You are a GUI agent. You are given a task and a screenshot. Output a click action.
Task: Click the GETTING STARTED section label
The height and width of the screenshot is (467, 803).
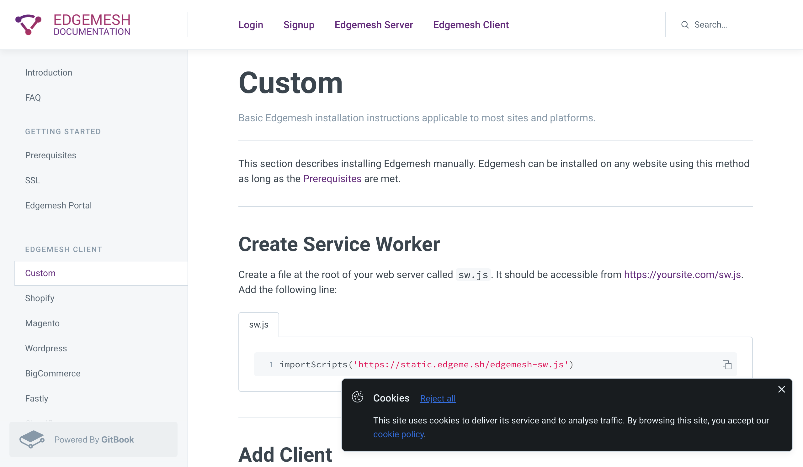[63, 131]
